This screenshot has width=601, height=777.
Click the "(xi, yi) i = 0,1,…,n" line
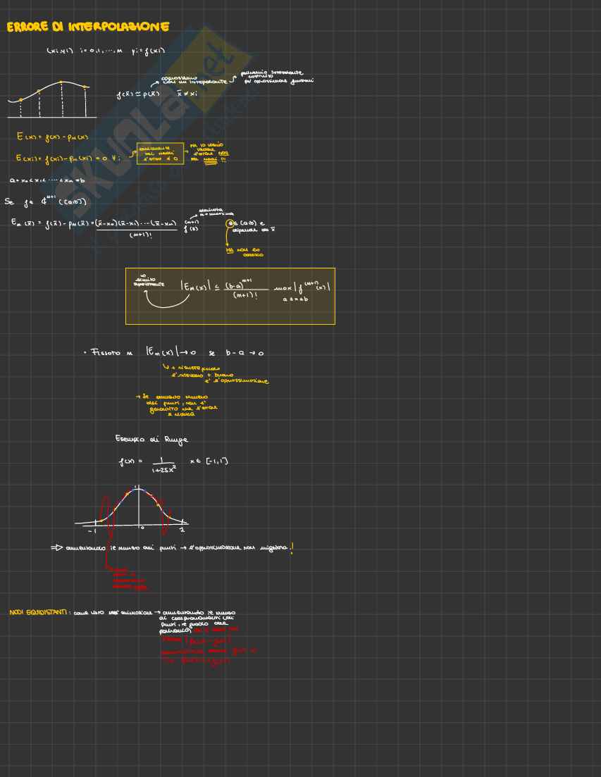point(106,51)
